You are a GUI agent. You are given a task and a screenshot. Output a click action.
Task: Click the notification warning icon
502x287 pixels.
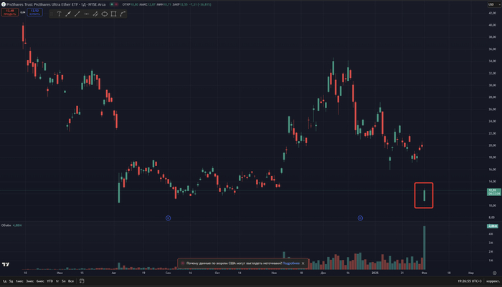(x=182, y=263)
